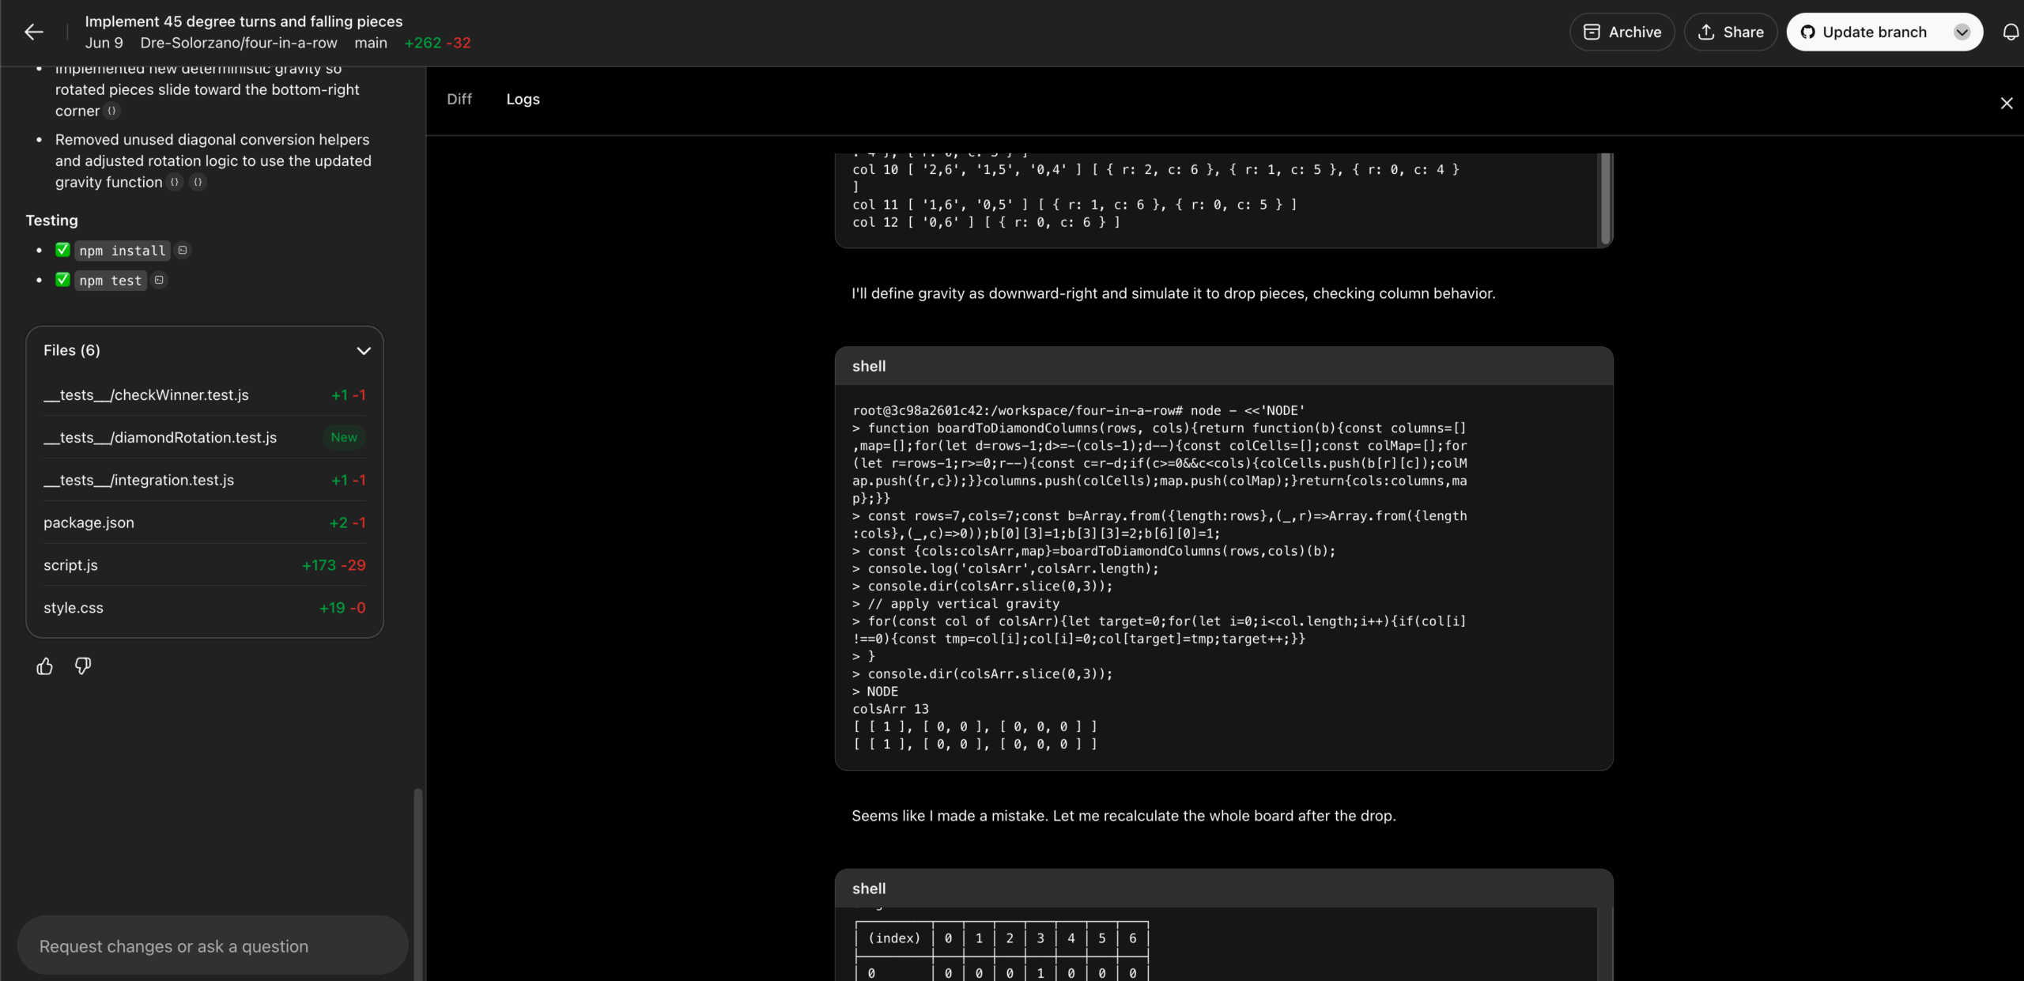Click the New badge on diamondRotation test
The height and width of the screenshot is (981, 2024).
click(x=344, y=437)
